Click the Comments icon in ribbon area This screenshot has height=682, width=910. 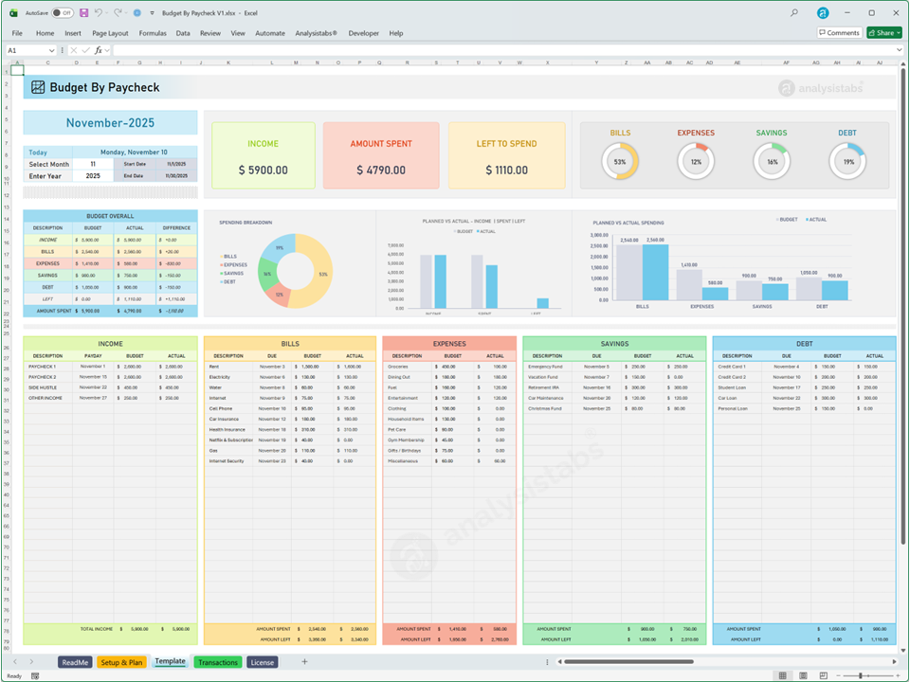point(838,32)
